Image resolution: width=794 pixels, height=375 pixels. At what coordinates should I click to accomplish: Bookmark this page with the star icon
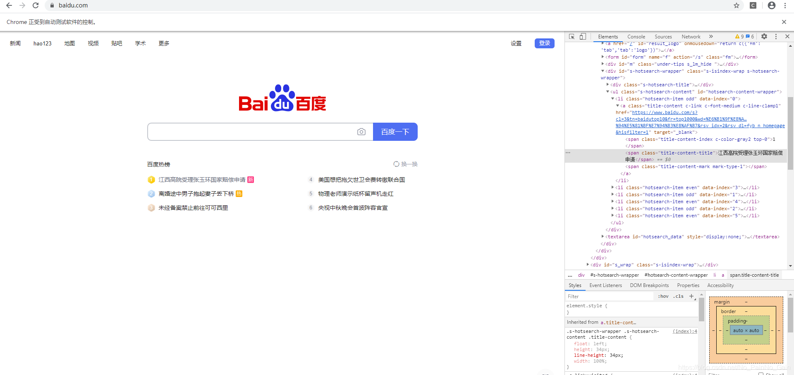click(x=737, y=5)
